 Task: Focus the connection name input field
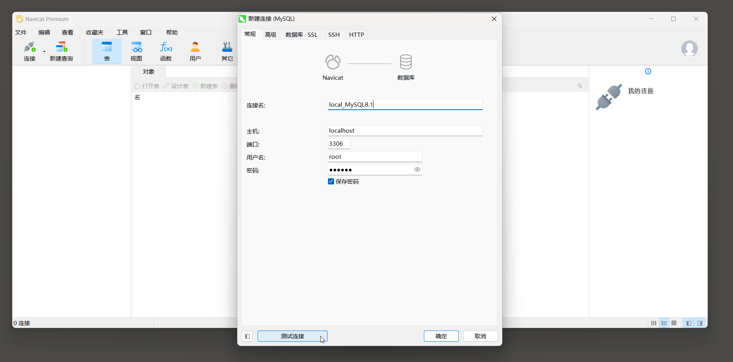click(405, 105)
